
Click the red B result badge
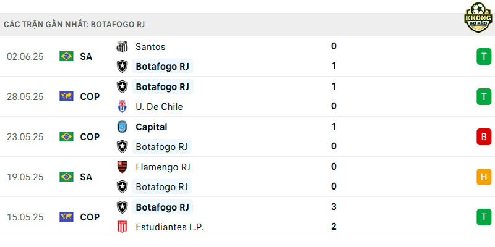pos(484,136)
